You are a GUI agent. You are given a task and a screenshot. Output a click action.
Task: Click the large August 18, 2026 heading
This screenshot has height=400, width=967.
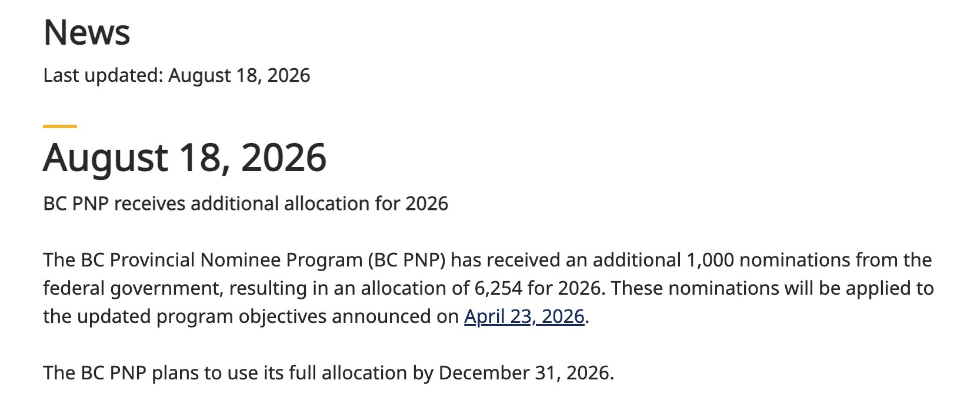pos(185,158)
